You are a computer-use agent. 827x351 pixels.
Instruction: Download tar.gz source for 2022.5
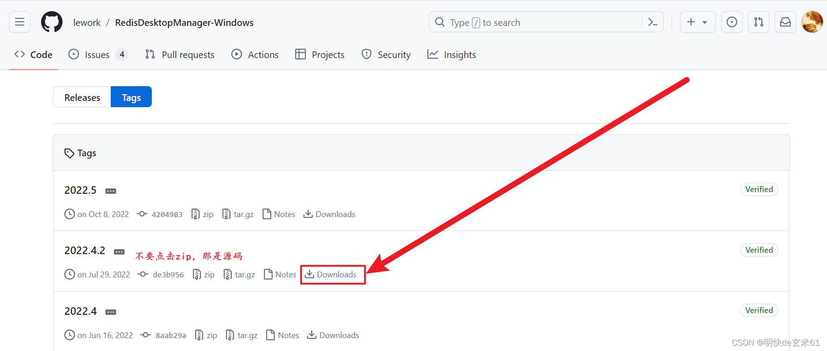point(238,214)
